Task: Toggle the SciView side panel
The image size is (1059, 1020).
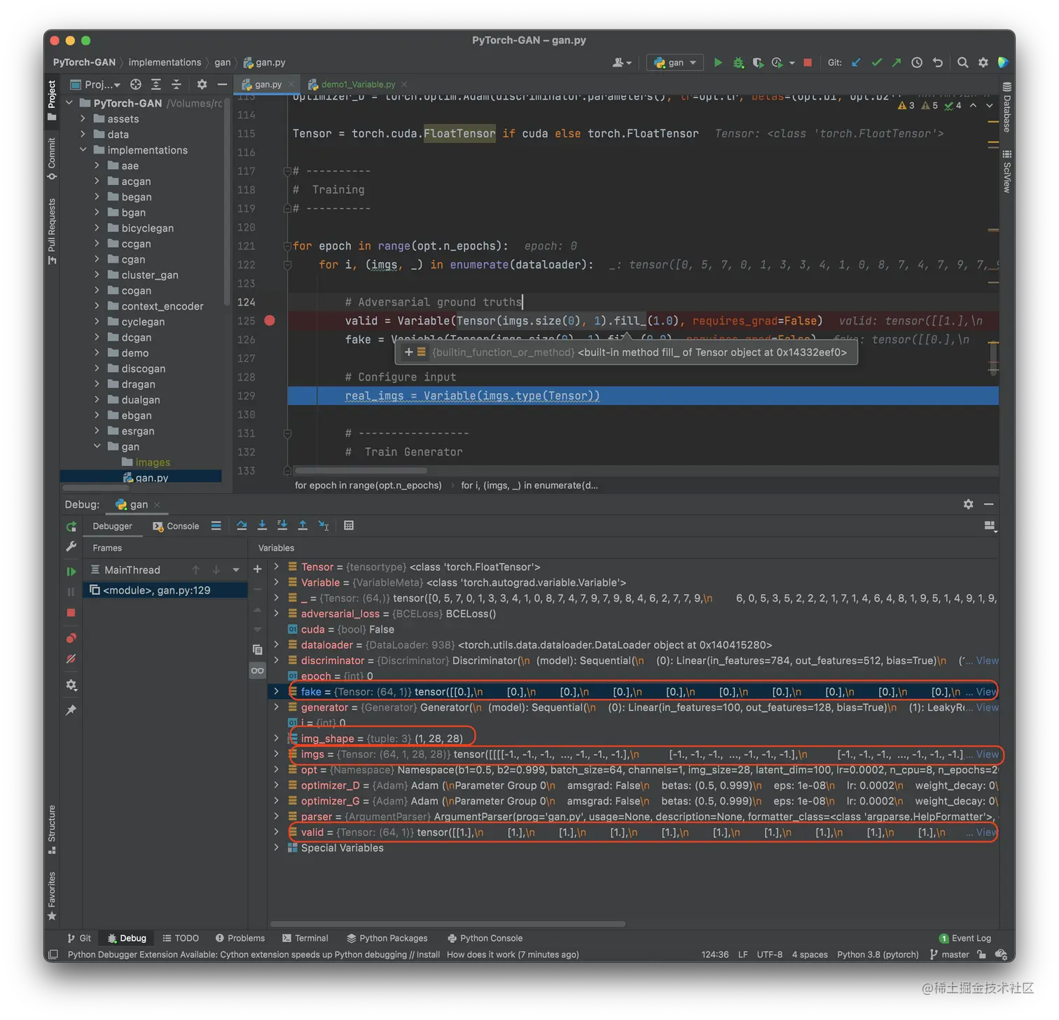Action: [1007, 172]
